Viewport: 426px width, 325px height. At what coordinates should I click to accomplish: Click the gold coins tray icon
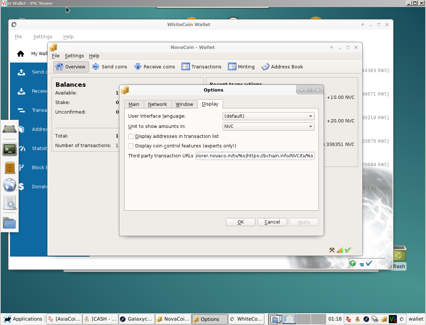(384, 319)
